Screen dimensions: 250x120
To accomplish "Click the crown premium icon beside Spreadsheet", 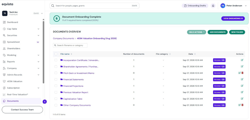I will [38, 42].
